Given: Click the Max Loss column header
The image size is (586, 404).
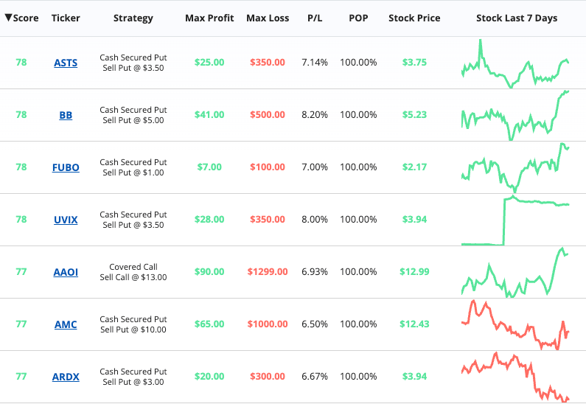Looking at the screenshot, I should [x=268, y=18].
